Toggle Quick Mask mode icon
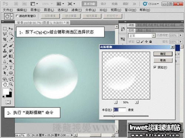 (8, 102)
